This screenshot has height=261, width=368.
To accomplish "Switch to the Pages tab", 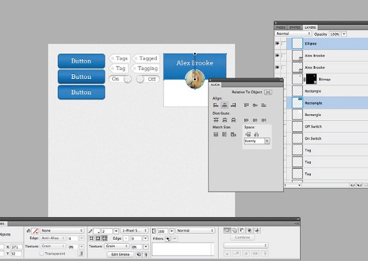I will point(281,27).
